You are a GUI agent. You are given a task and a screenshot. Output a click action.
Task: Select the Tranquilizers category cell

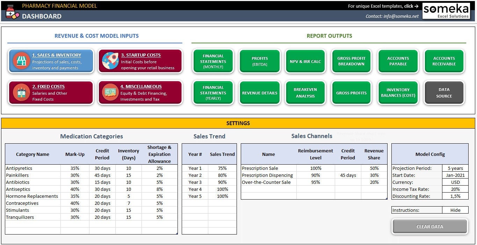[33, 217]
